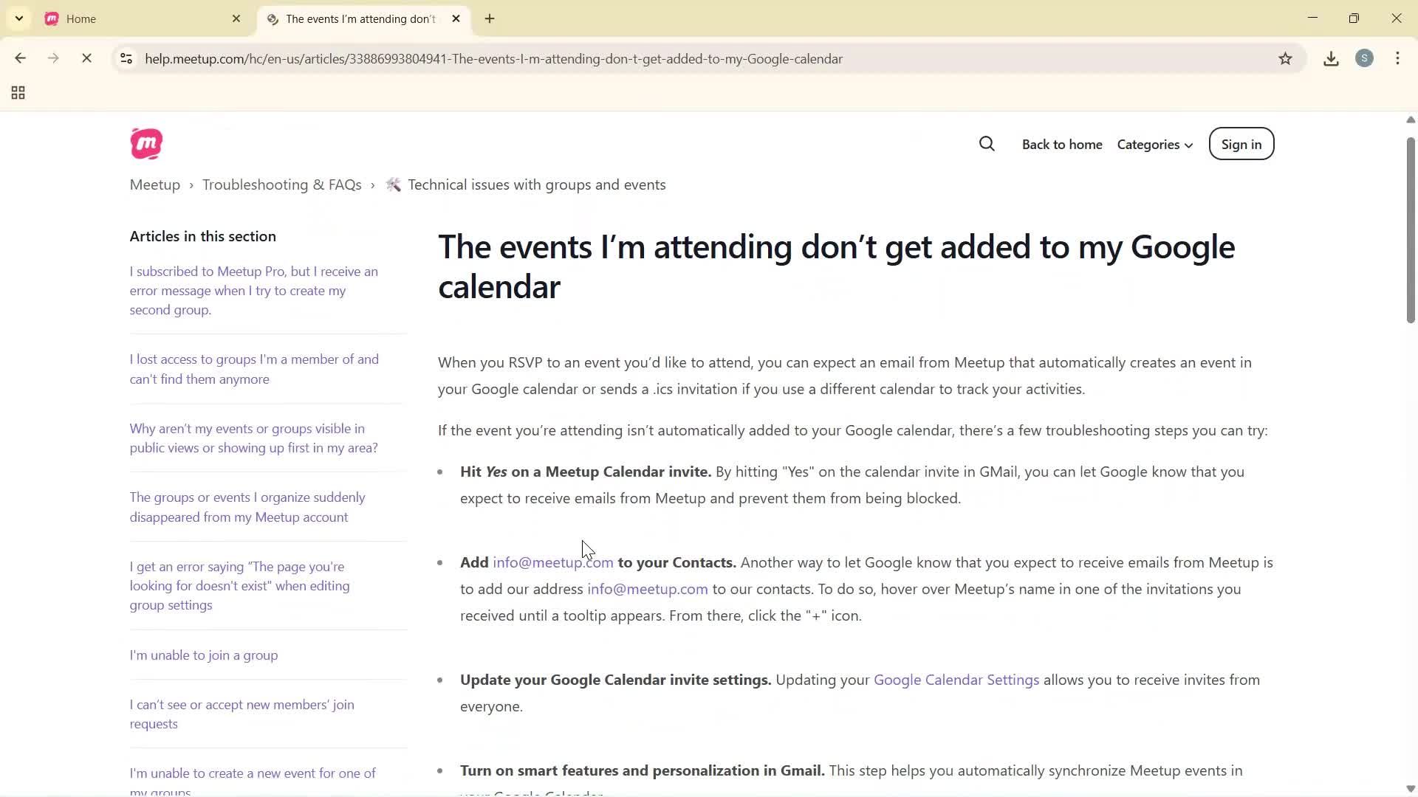Open a new browser tab with the plus icon

[x=489, y=18]
